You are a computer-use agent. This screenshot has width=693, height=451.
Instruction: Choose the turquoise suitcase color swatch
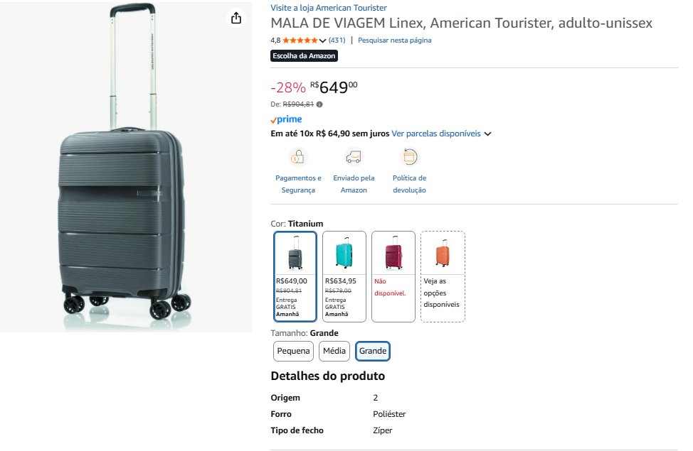point(344,276)
